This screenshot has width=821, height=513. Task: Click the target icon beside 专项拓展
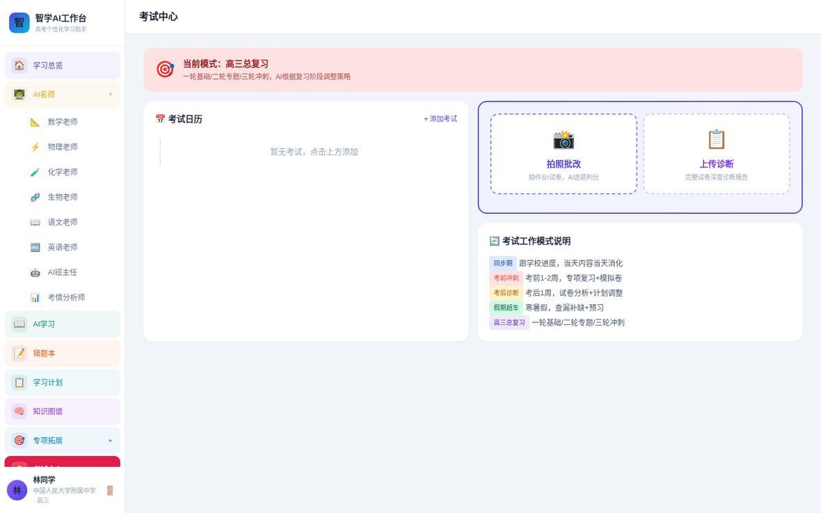(19, 440)
